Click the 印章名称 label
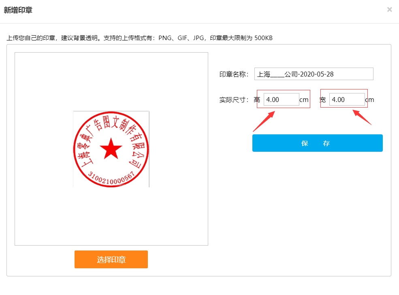The width and height of the screenshot is (399, 295). [x=234, y=74]
